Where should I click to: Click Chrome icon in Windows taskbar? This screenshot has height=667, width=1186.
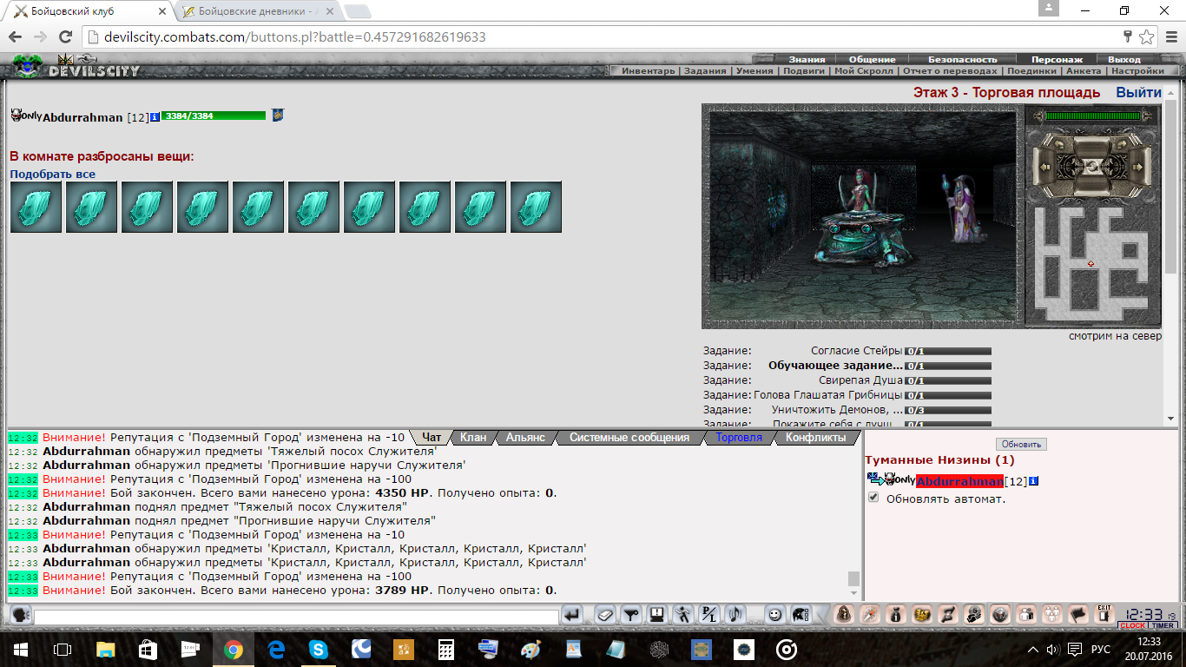(233, 649)
